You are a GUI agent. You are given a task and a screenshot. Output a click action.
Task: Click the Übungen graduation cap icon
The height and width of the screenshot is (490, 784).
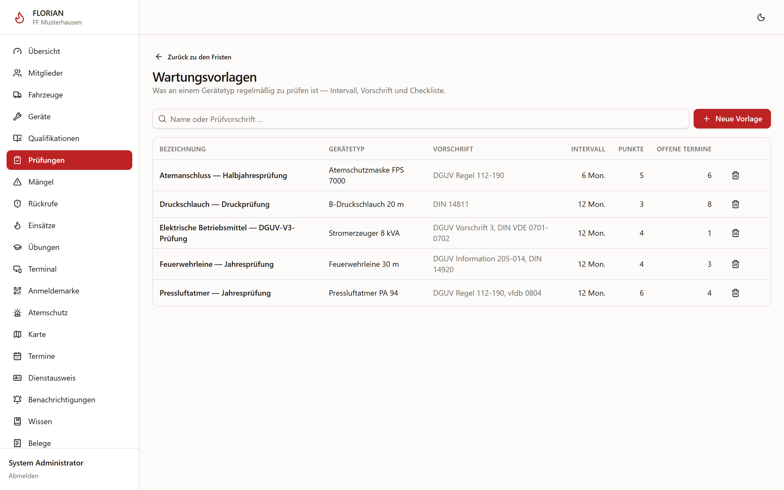tap(17, 247)
